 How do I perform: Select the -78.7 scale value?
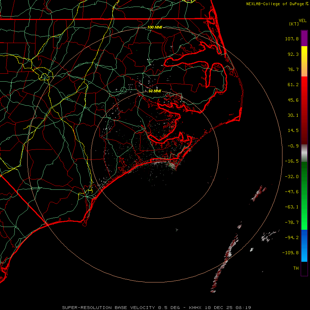click(x=292, y=223)
